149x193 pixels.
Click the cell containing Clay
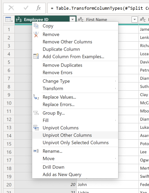pyautogui.click(x=144, y=95)
